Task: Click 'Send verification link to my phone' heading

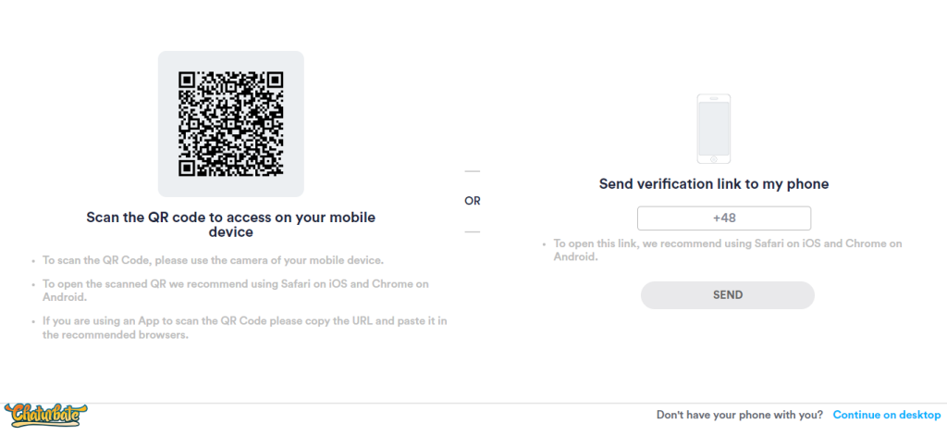Action: [x=714, y=184]
